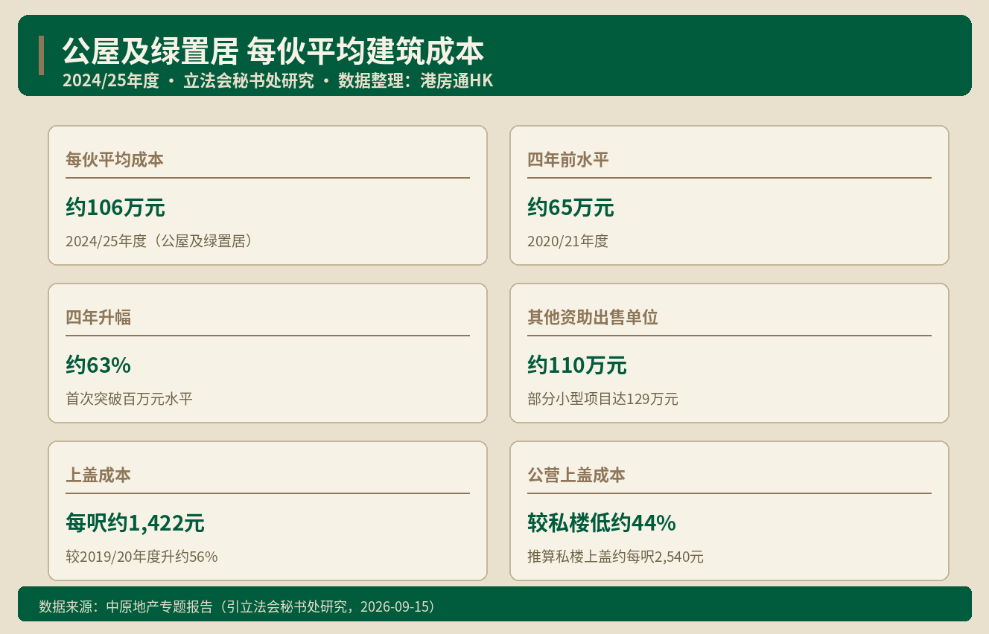Screen dimensions: 989x634
Task: Click the value 约63%
Action: [98, 365]
